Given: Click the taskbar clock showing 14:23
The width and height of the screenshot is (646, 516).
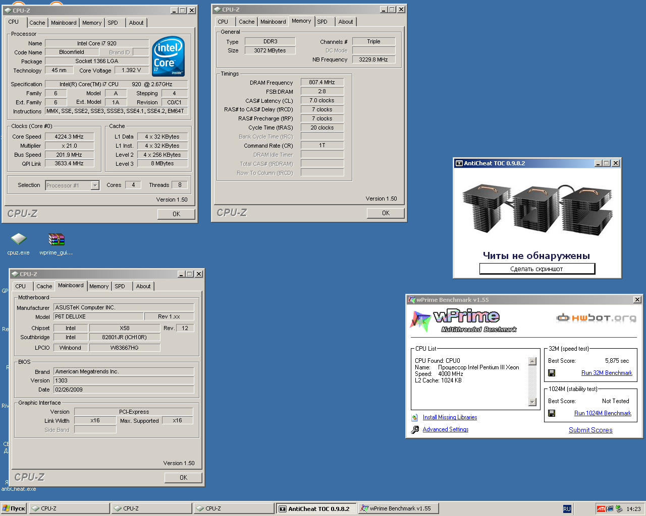Looking at the screenshot, I should pos(633,509).
